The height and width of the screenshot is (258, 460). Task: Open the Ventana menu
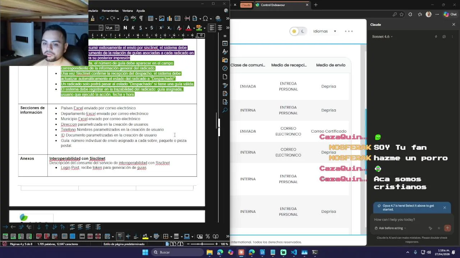tap(128, 11)
